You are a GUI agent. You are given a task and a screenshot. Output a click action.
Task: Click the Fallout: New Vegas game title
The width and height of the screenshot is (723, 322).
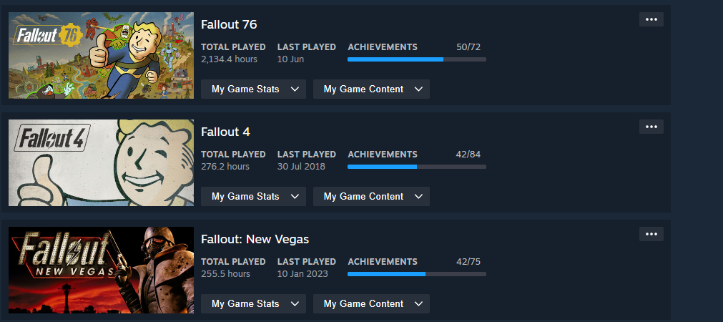255,240
